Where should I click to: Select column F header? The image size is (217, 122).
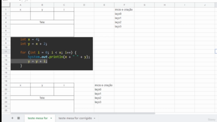coord(124,5)
